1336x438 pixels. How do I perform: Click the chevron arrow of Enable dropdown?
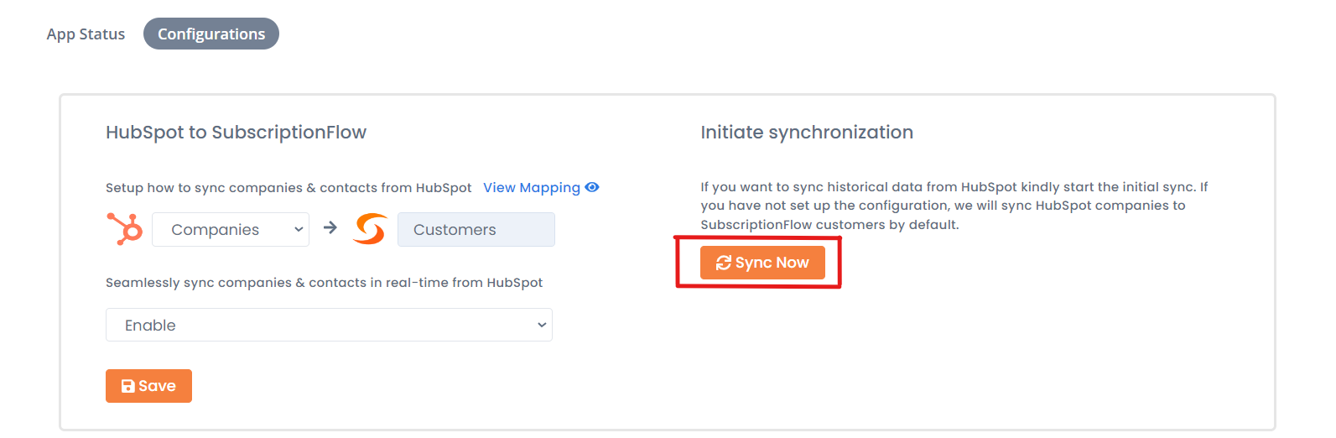click(542, 325)
